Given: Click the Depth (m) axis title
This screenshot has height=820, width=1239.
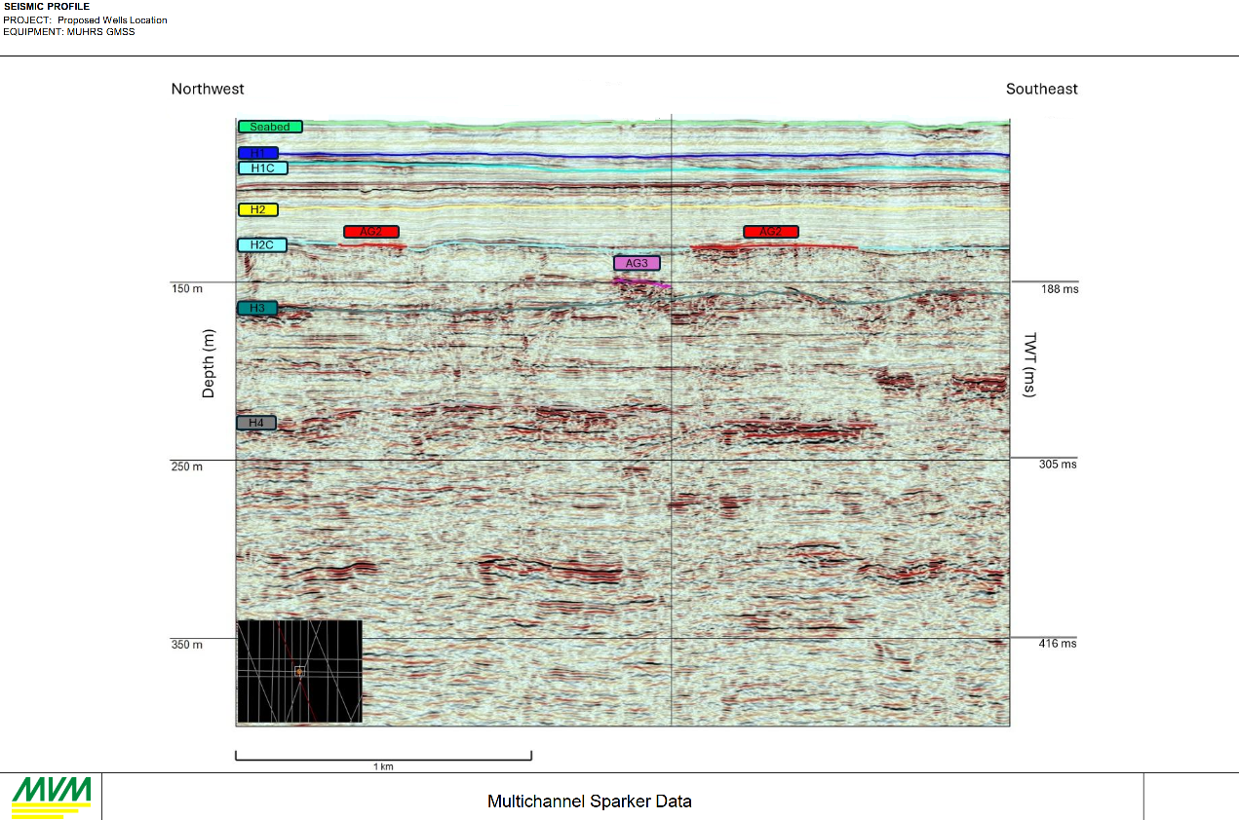Looking at the screenshot, I should coord(209,363).
